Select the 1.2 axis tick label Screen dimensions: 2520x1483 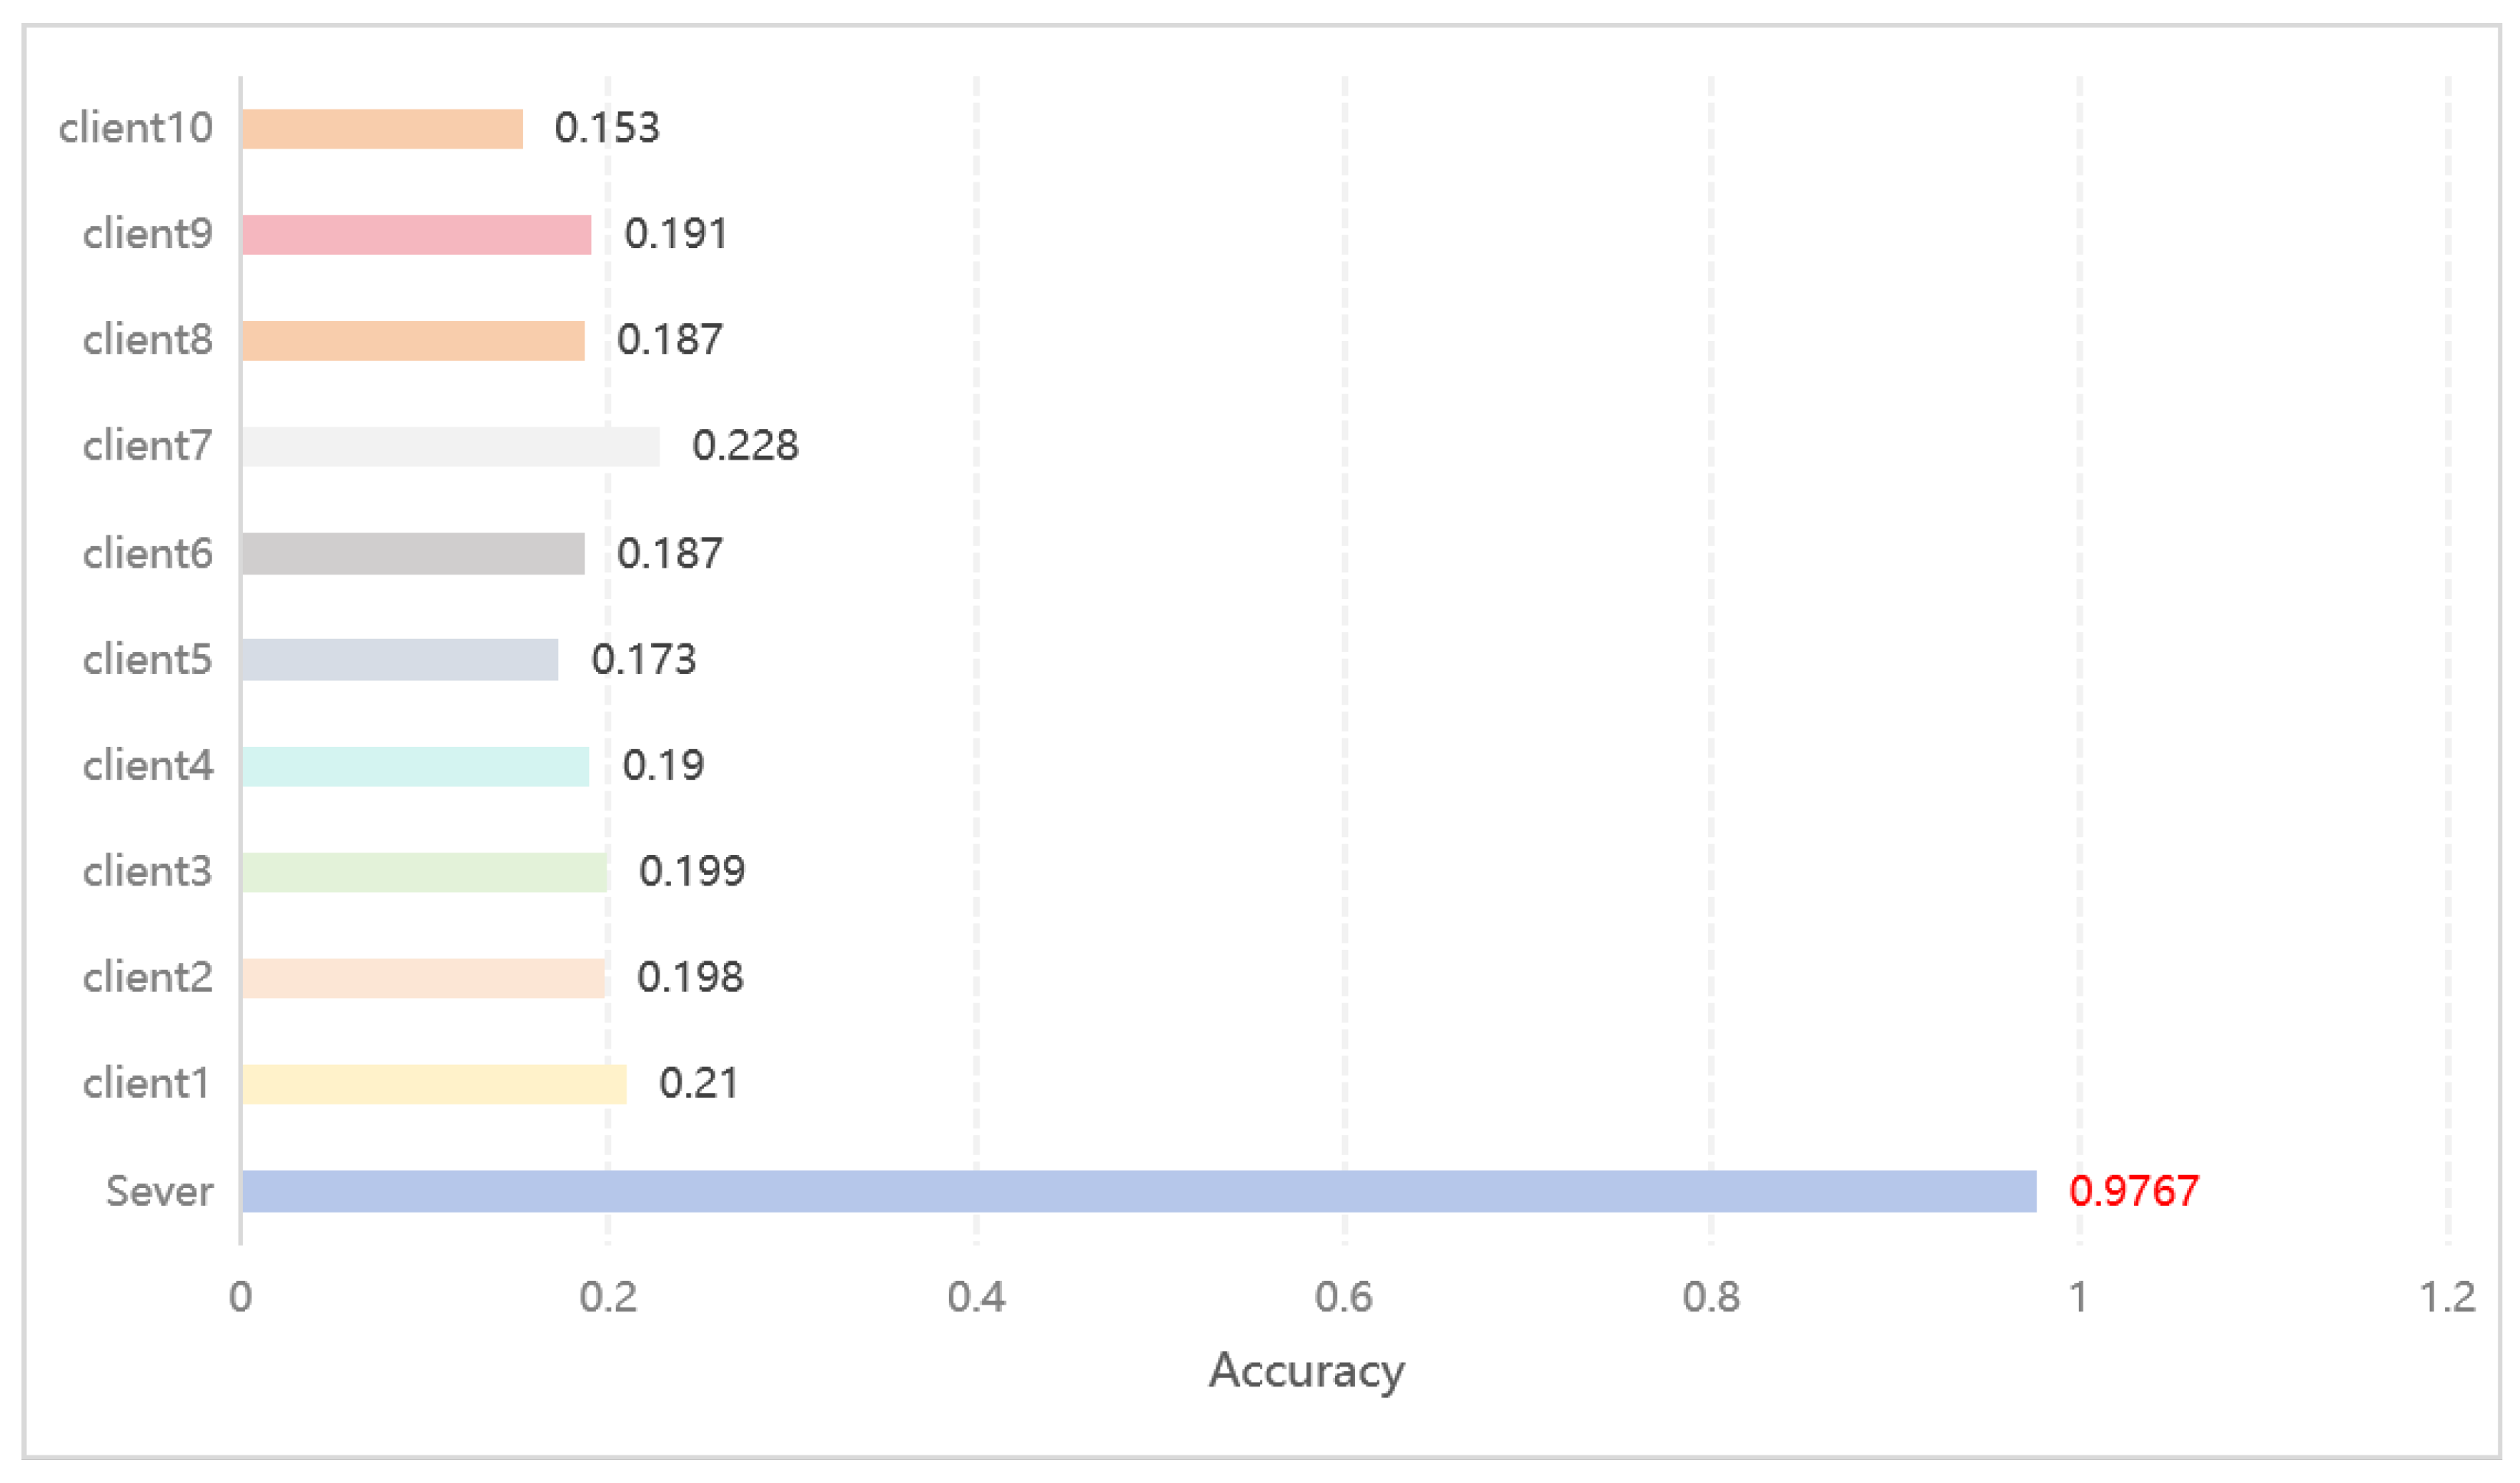tap(2447, 1297)
